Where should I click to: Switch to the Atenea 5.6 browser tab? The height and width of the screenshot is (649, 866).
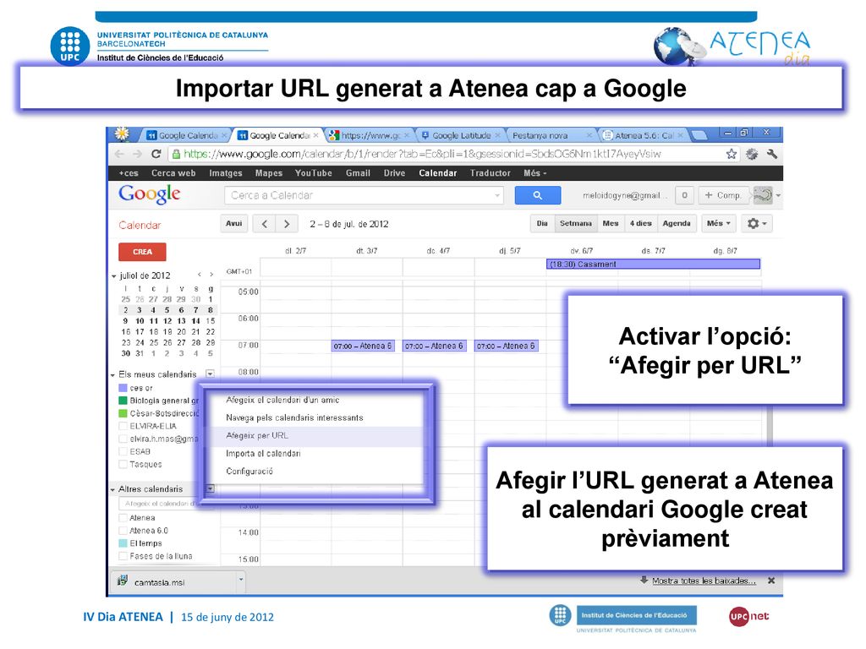coord(644,135)
